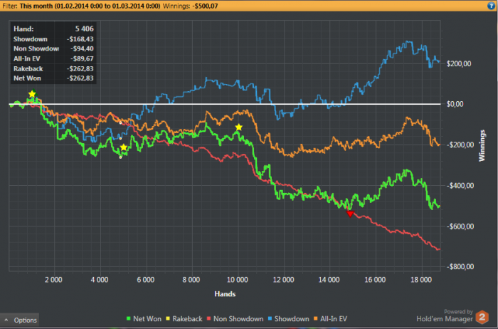
Task: Click the Rakeback -$262,83 tooltip row
Action: click(53, 68)
